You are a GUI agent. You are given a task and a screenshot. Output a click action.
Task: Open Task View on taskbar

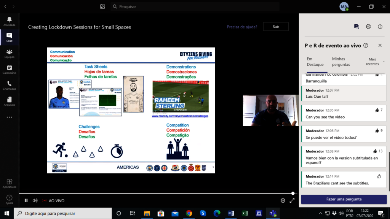pyautogui.click(x=132, y=213)
